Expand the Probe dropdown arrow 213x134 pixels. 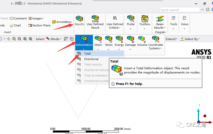coord(130,29)
